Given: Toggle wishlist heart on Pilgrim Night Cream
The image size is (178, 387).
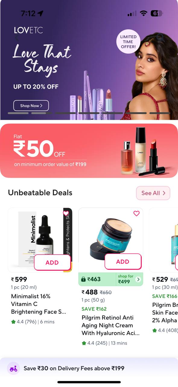Looking at the screenshot, I should 136,213.
